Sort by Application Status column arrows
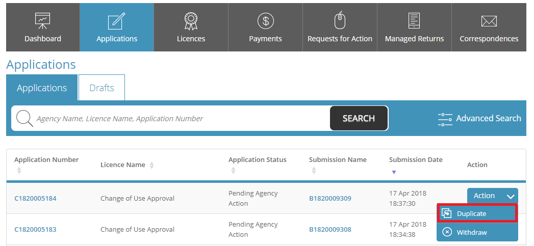This screenshot has width=534, height=246. tap(233, 171)
